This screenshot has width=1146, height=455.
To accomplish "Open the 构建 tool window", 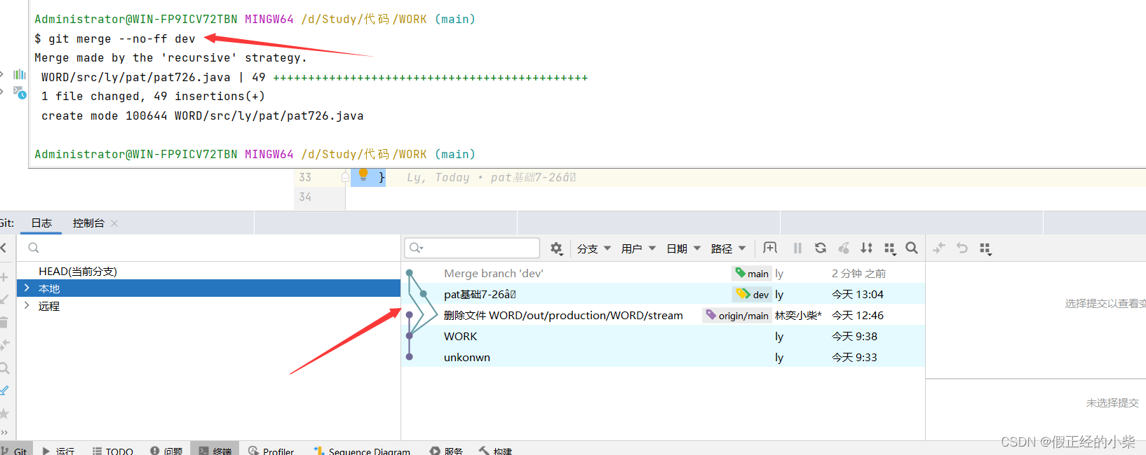I will [x=495, y=451].
